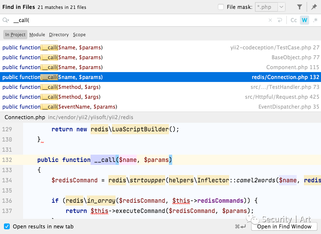Image resolution: width=321 pixels, height=234 pixels.
Task: Uncheck Open results in new tab
Action: pos(7,226)
